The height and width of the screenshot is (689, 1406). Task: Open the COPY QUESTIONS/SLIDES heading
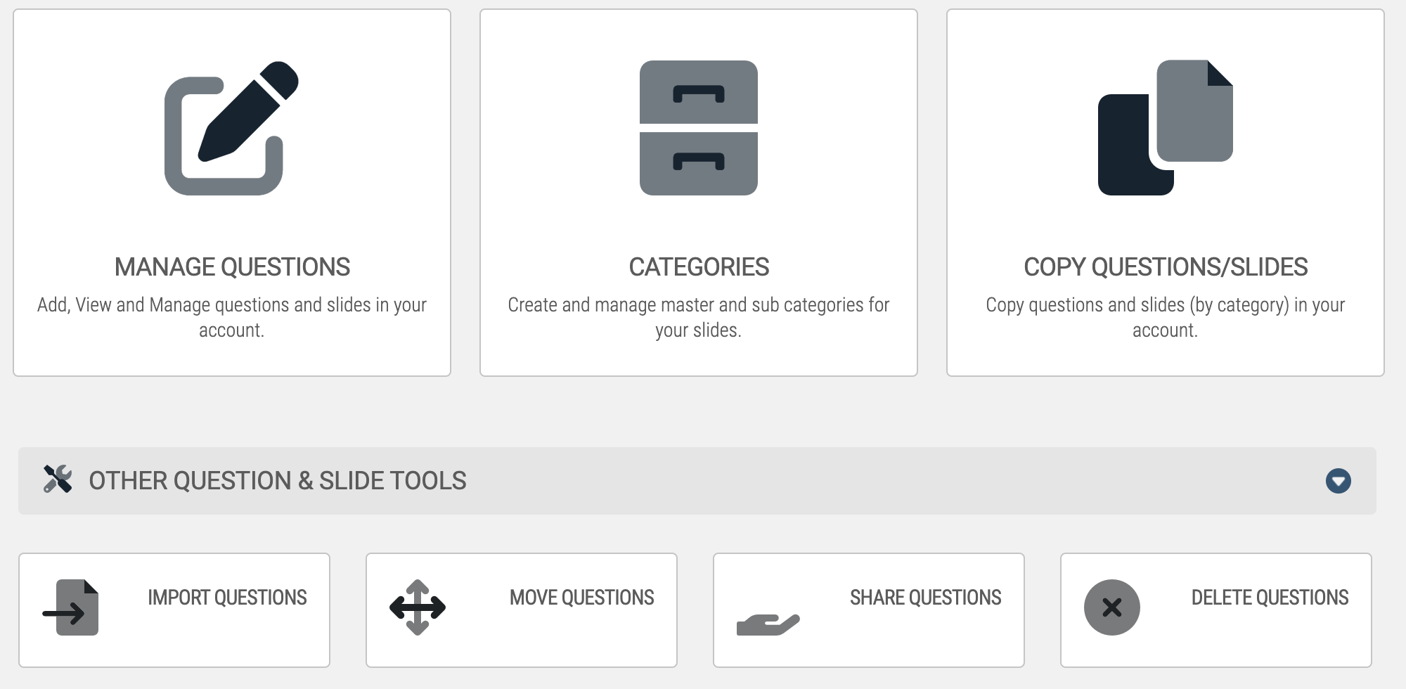pyautogui.click(x=1166, y=267)
